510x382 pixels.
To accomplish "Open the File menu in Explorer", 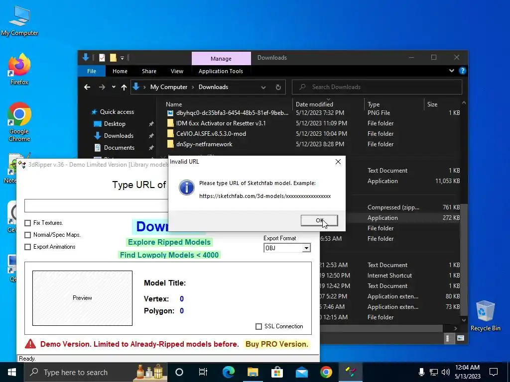I will (92, 71).
